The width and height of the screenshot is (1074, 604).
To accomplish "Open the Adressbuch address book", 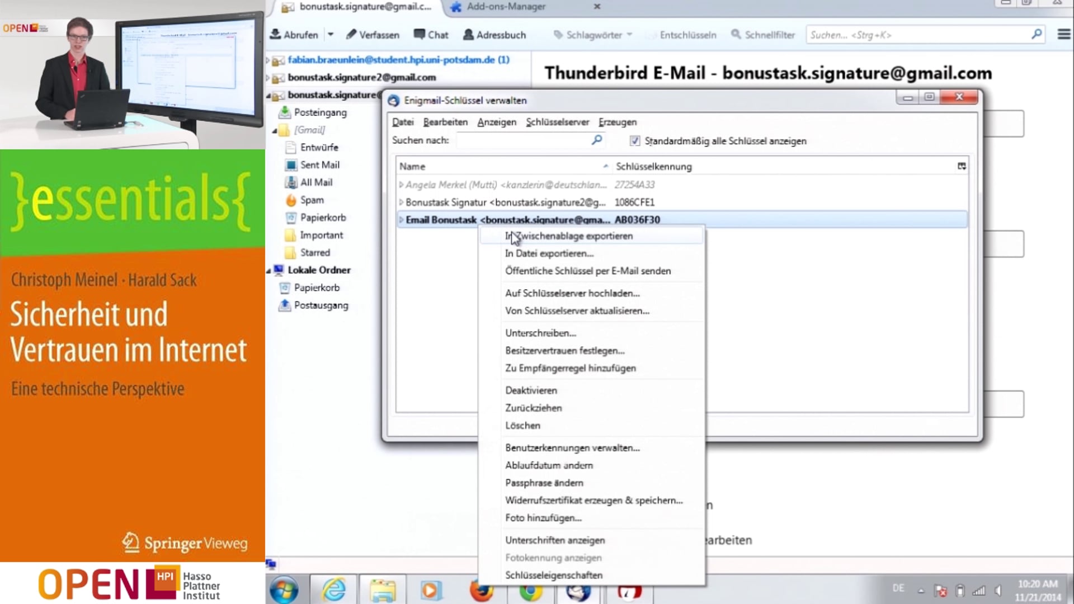I will tap(494, 35).
